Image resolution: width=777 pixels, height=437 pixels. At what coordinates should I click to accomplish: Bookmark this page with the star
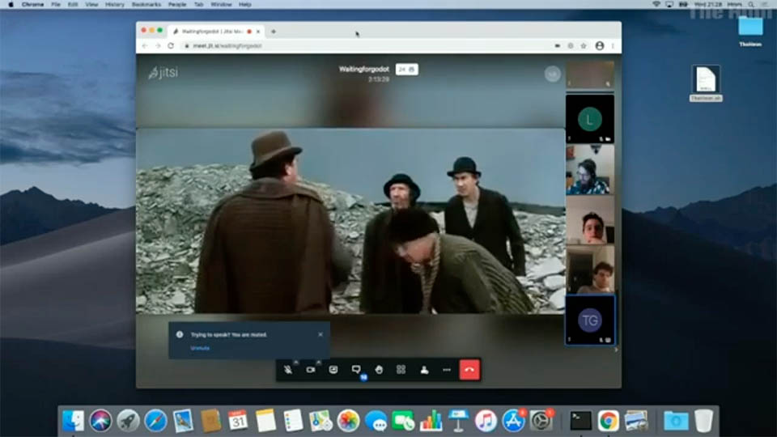click(584, 45)
